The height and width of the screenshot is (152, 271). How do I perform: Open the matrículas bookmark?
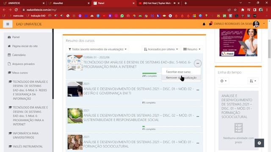pyautogui.click(x=17, y=16)
